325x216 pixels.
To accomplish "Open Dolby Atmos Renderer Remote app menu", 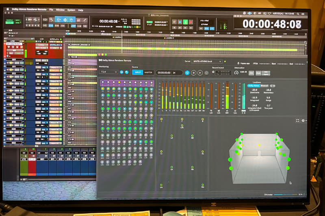I will tap(29, 9).
